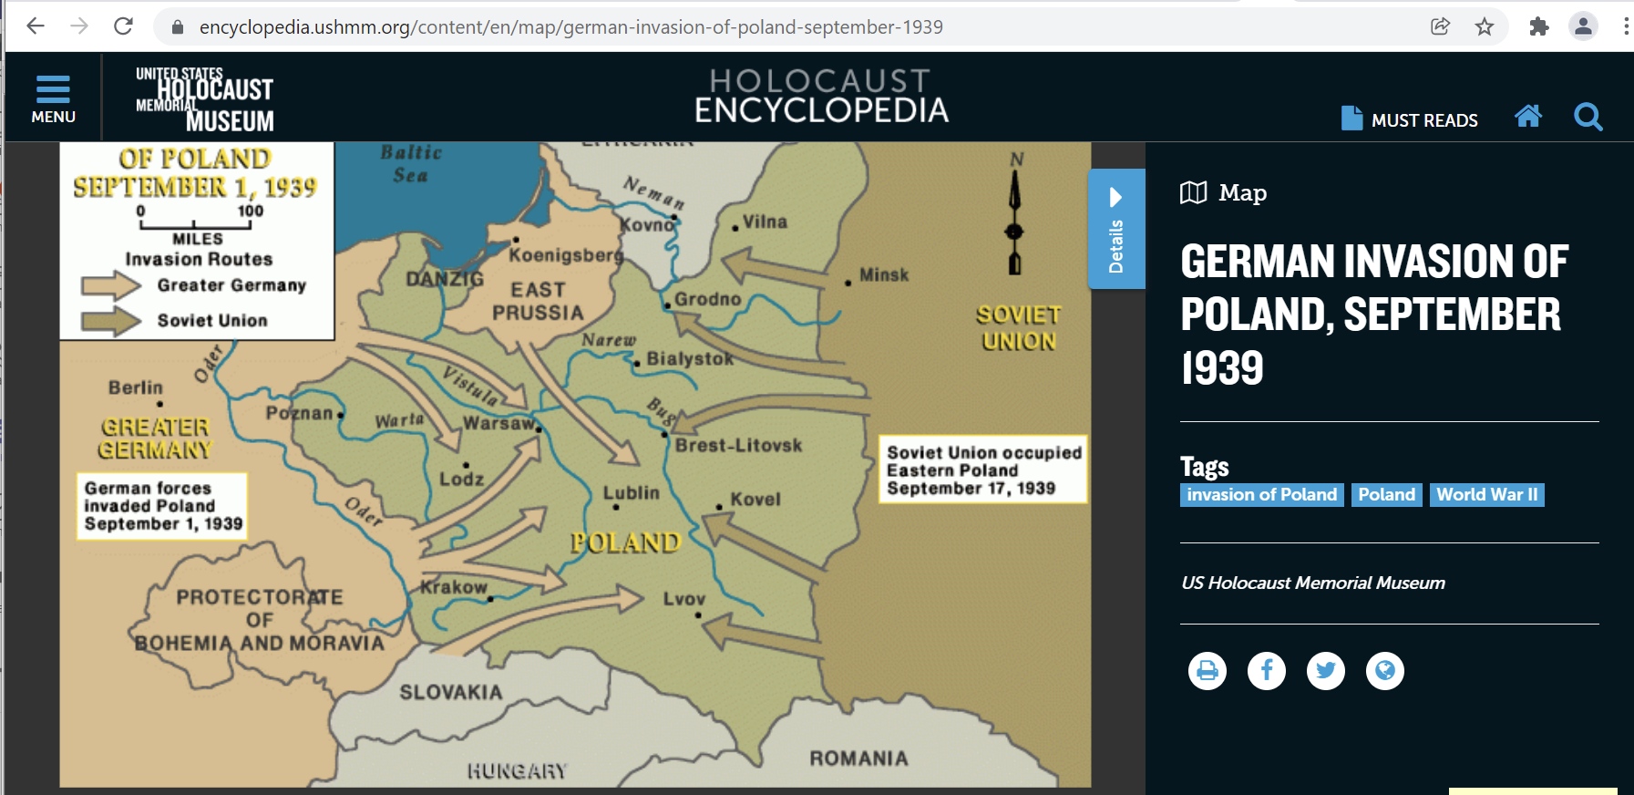Click the 'Poznan' label on the map
This screenshot has width=1634, height=795.
tap(300, 413)
